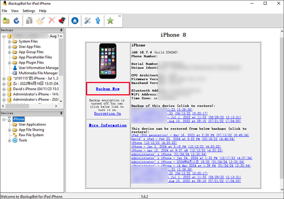Pin the Backups panel
The width and height of the screenshot is (284, 199).
click(61, 30)
